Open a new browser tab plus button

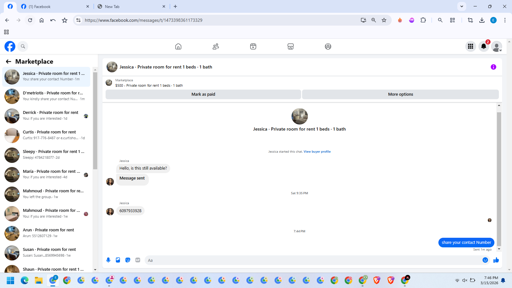175,6
